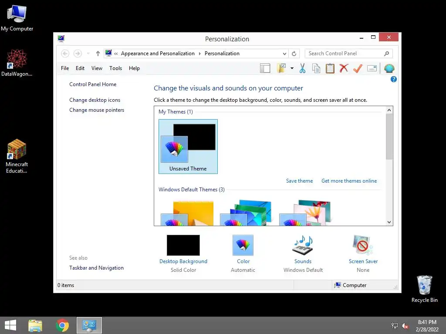This screenshot has height=334, width=446.
Task: Open the View menu
Action: (x=97, y=68)
